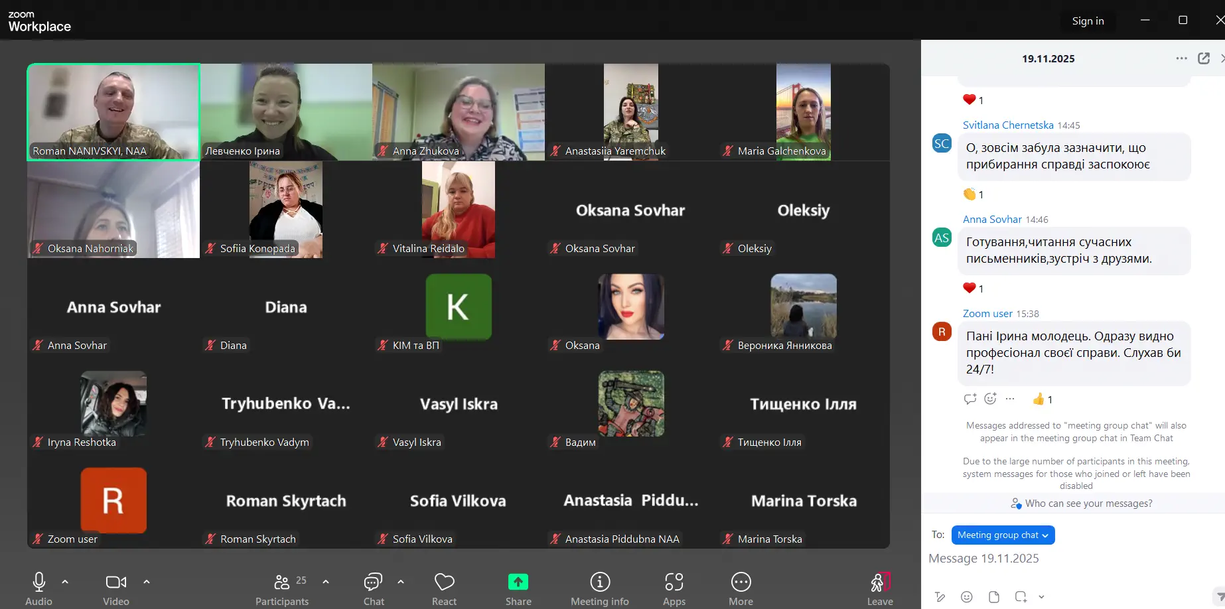Toggle the microphone with the Audio button

point(38,588)
